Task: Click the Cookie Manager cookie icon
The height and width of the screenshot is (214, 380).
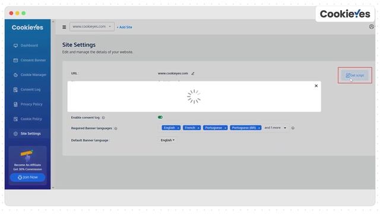Action: coord(15,75)
